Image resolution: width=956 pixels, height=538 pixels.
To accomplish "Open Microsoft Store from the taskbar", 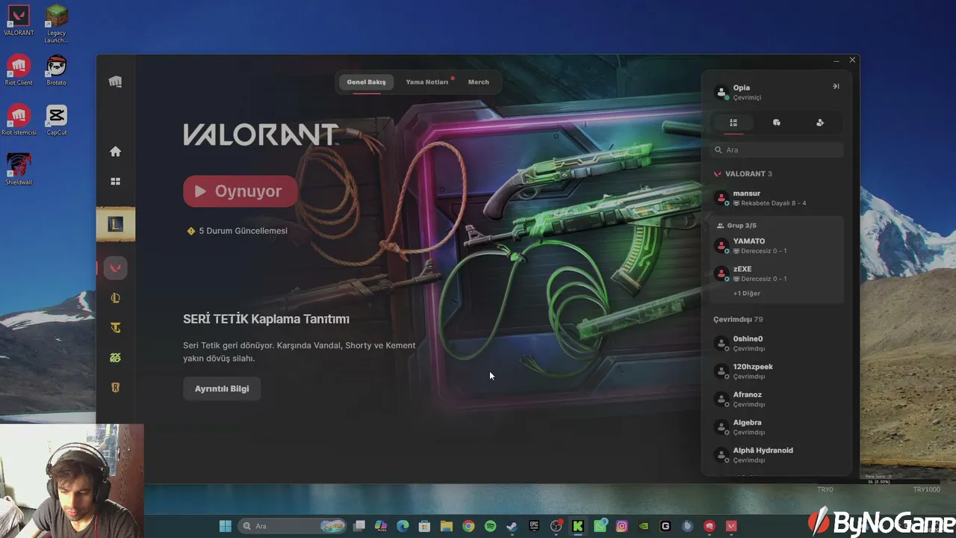I will click(424, 526).
